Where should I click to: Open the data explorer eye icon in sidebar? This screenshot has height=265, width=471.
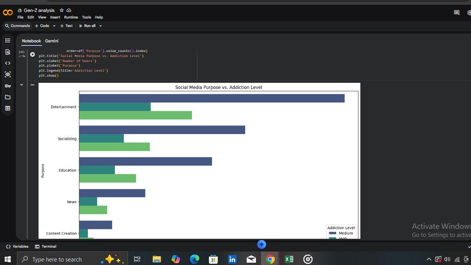7,74
